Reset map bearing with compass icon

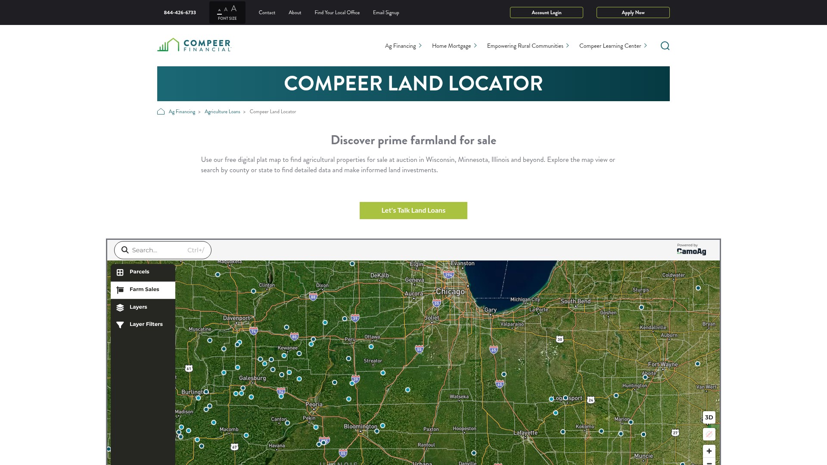(x=709, y=434)
